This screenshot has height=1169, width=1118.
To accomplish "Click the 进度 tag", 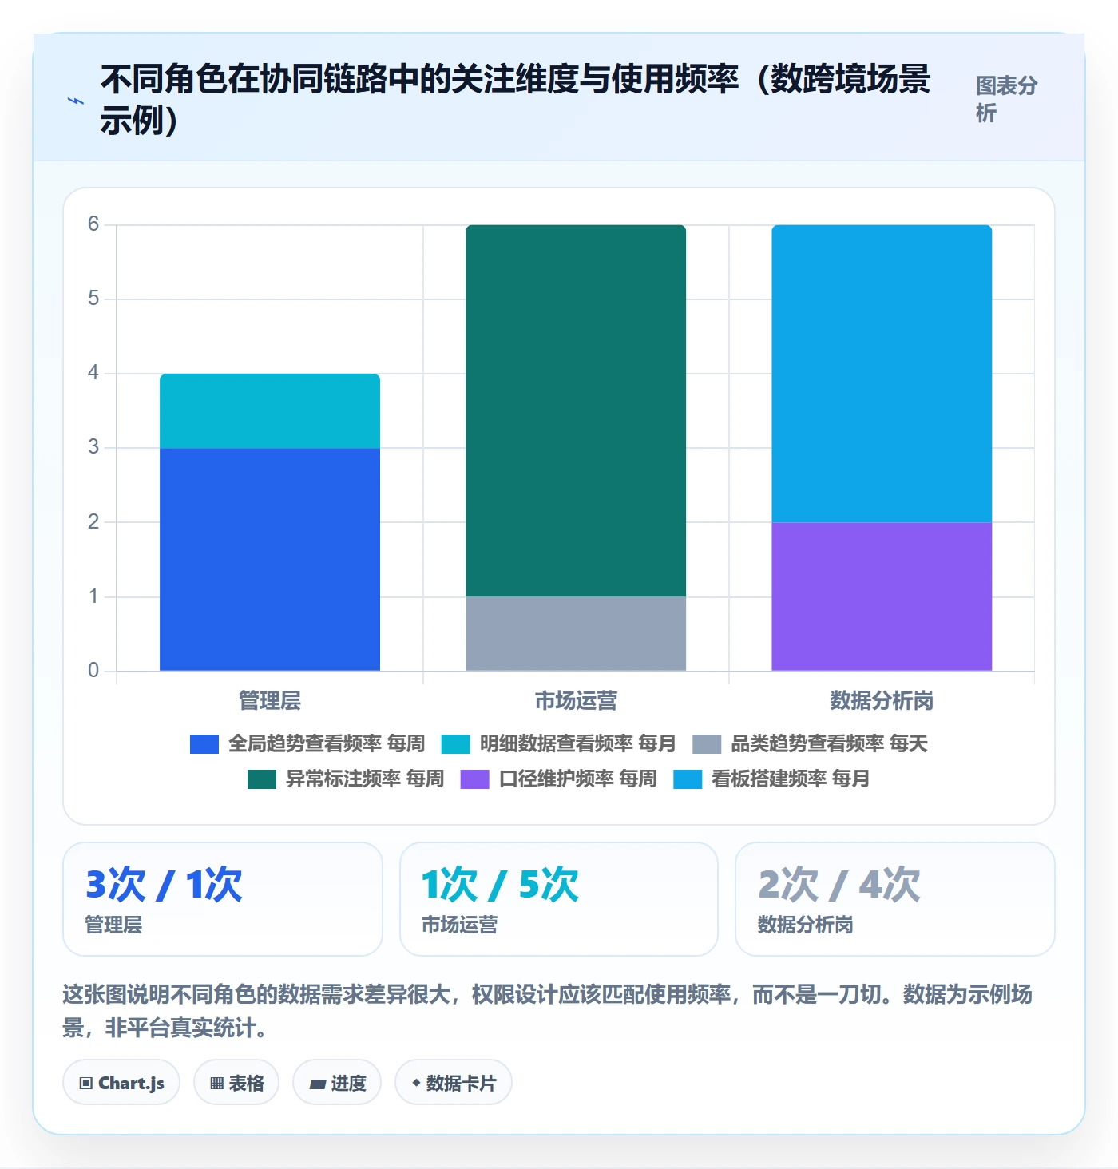I will click(337, 1083).
